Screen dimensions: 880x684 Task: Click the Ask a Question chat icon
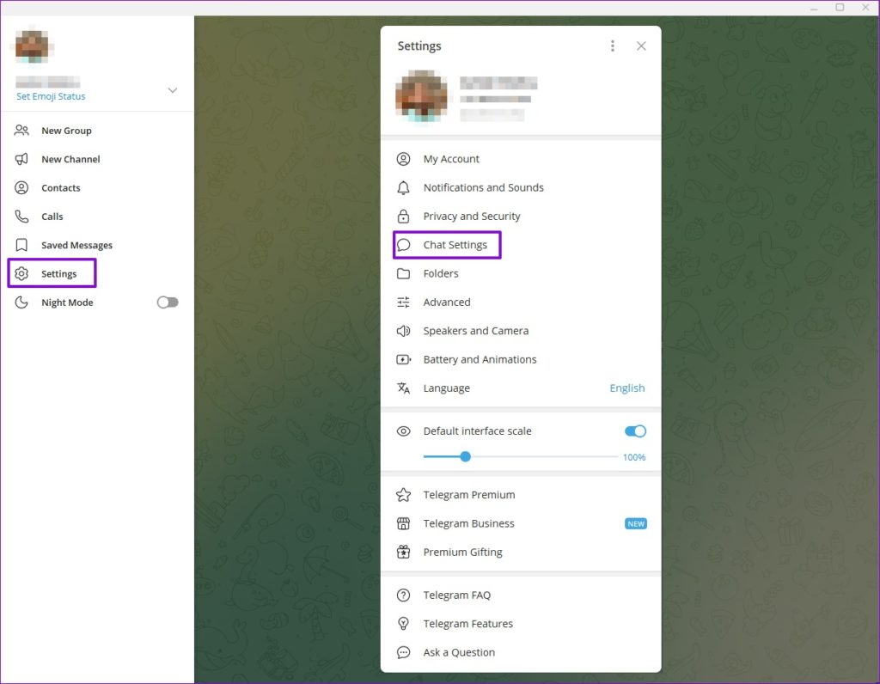(x=403, y=652)
